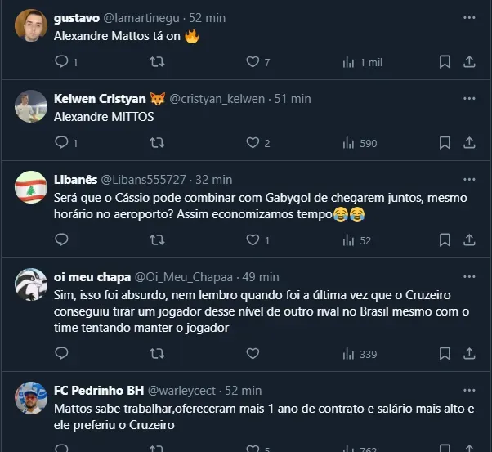
Task: Bookmark Libanês's tweet
Action: (x=445, y=240)
